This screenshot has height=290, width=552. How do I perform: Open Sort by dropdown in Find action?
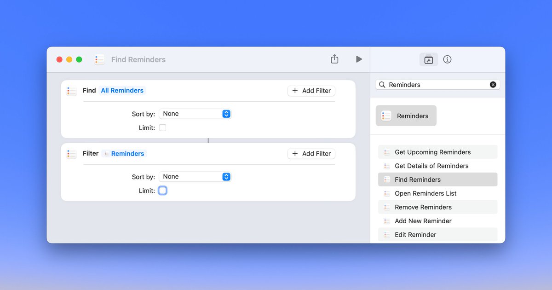click(x=195, y=114)
